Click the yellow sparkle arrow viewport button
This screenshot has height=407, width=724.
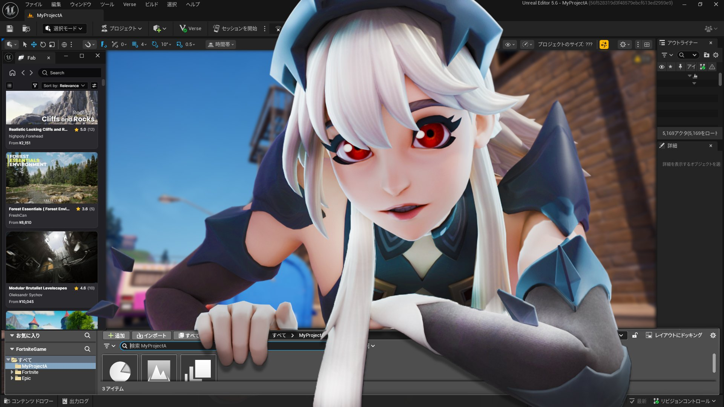tap(604, 44)
